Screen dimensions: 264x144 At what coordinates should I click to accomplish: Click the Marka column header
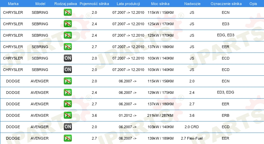(x=13, y=4)
